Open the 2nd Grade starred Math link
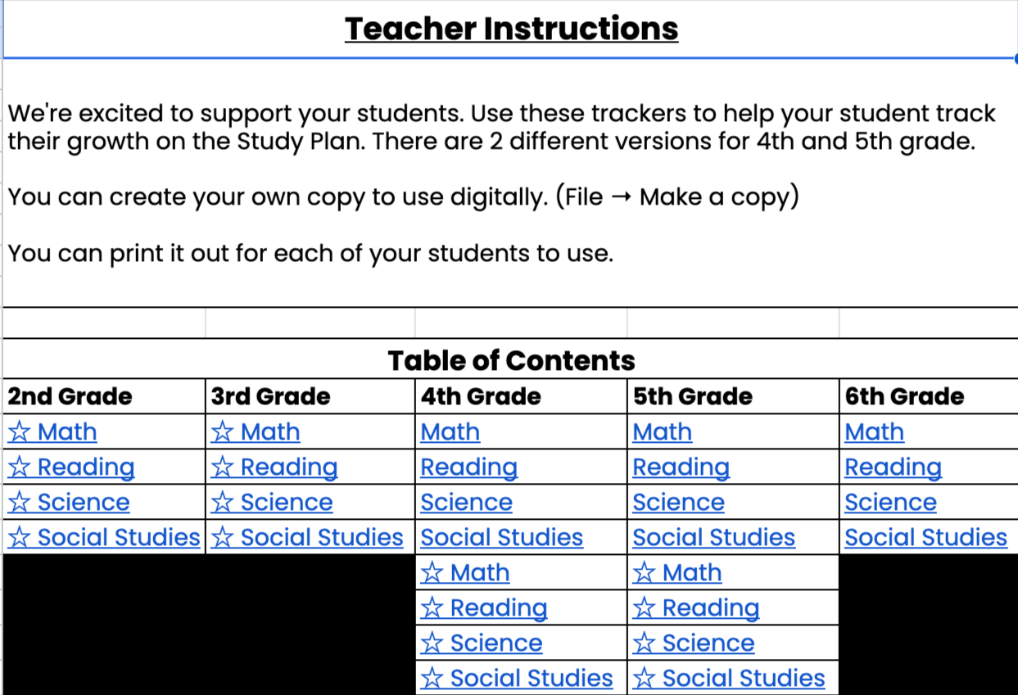Viewport: 1018px width, 695px height. pyautogui.click(x=52, y=431)
